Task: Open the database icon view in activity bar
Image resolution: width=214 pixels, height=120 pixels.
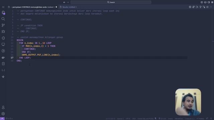Action: click(x=3, y=64)
